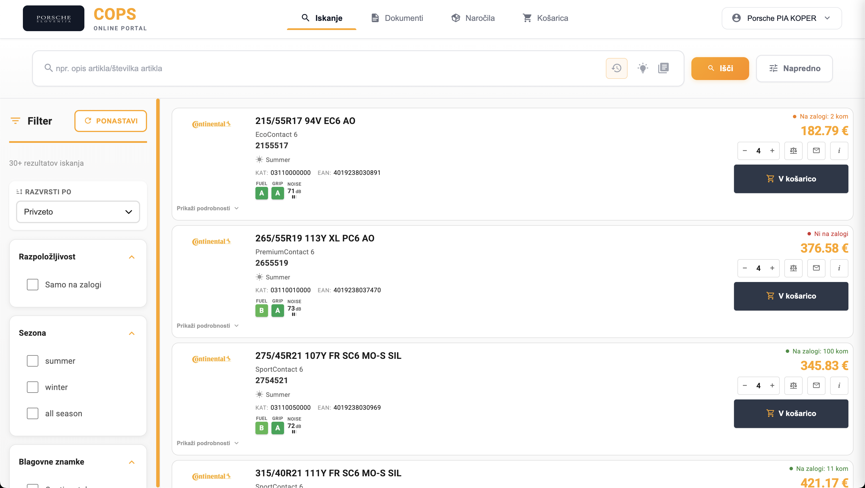Compare the 215/55R17 EcoContact 6 tire
The height and width of the screenshot is (488, 865).
point(793,151)
